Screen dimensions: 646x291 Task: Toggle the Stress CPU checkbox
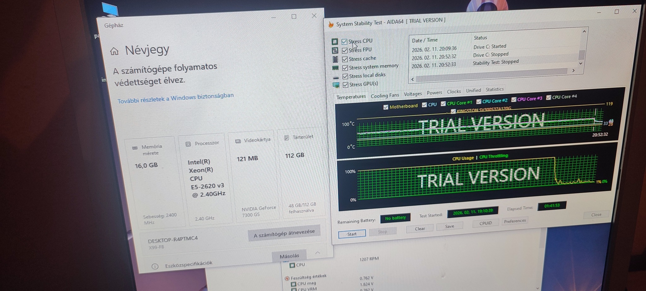[x=344, y=42]
